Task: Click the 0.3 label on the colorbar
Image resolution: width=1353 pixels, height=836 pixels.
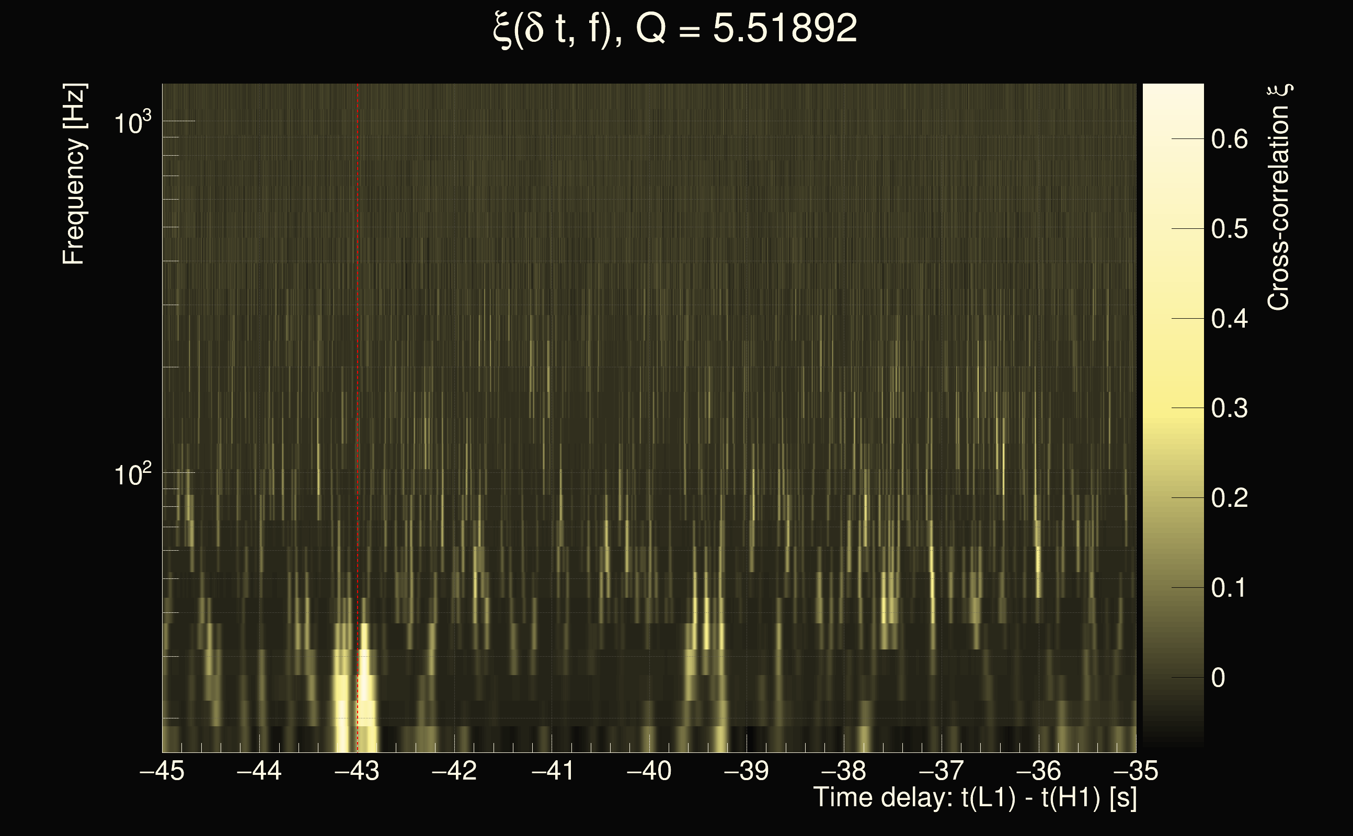Action: coord(1229,409)
